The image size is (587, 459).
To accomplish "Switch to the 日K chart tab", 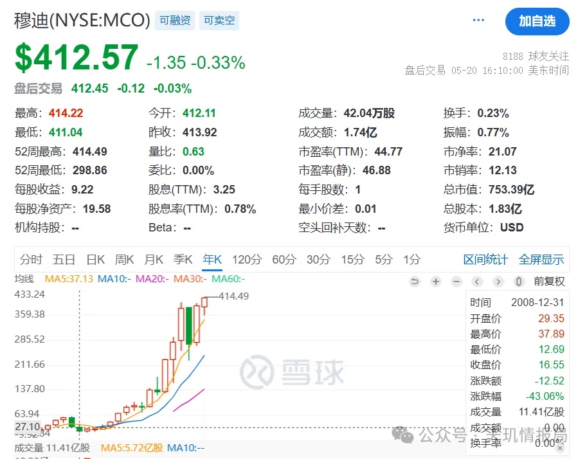I will click(x=95, y=260).
